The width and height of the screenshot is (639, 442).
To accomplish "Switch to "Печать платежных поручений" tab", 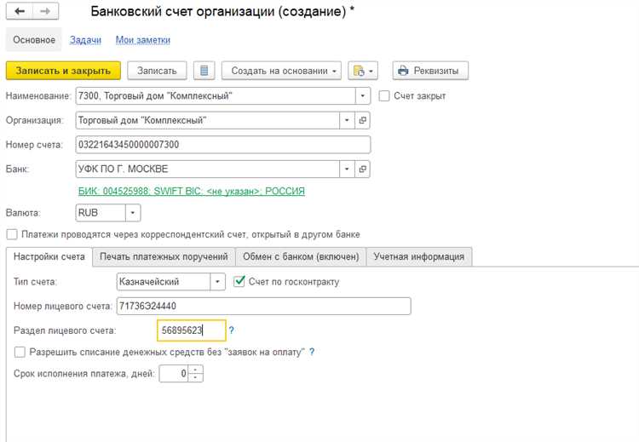I will point(164,256).
